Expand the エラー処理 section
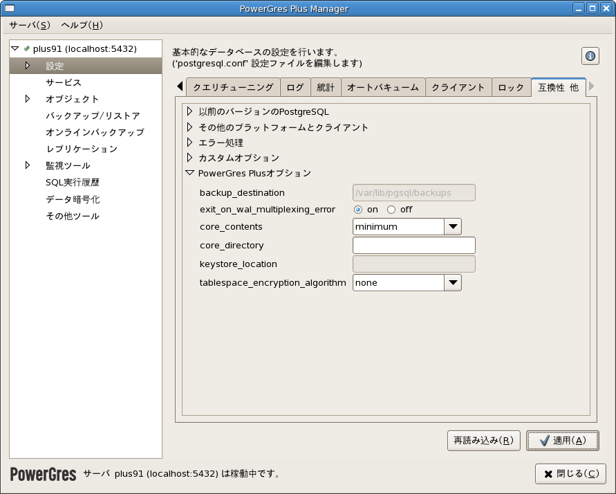 (x=189, y=143)
